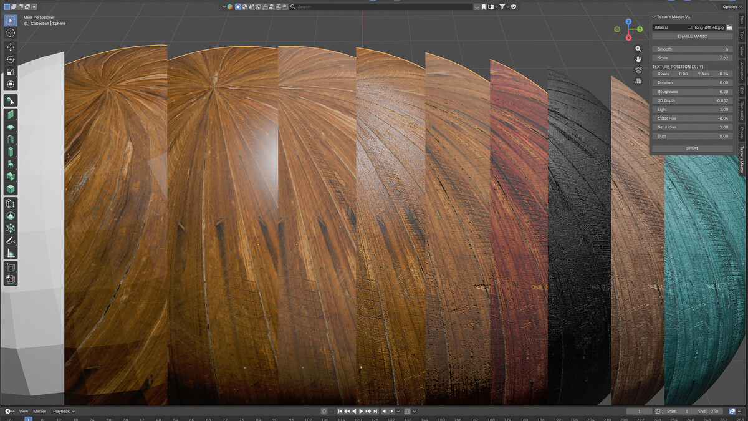Collapse the Texture Master V1 panel

[x=654, y=17]
